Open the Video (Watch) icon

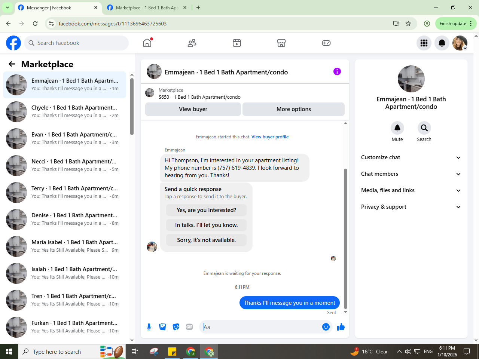click(237, 43)
